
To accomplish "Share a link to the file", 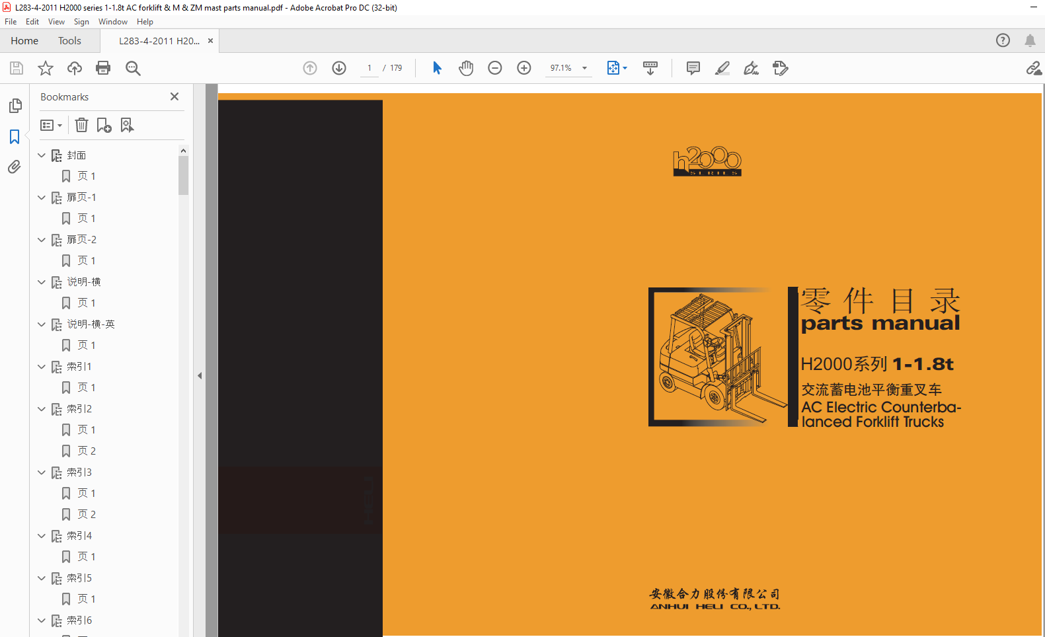I will tap(1034, 68).
